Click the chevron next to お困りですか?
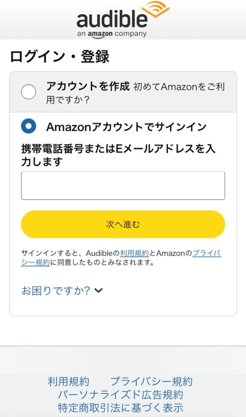This screenshot has height=417, width=246. 99,290
